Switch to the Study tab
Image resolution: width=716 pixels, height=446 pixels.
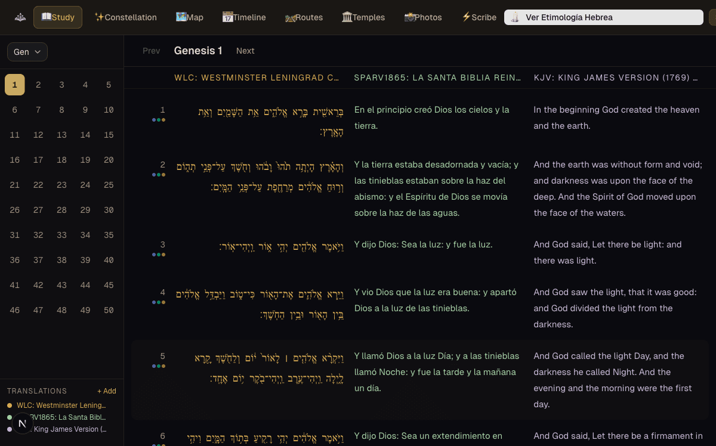pos(57,17)
